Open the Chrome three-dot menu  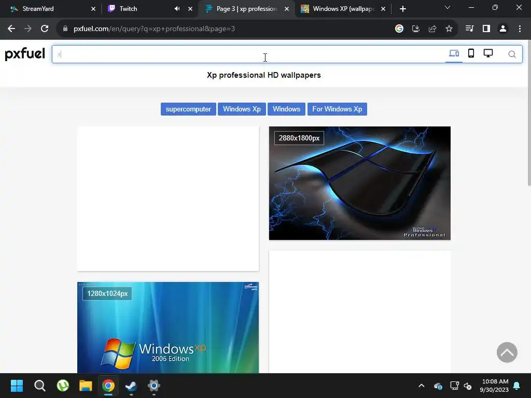point(520,29)
